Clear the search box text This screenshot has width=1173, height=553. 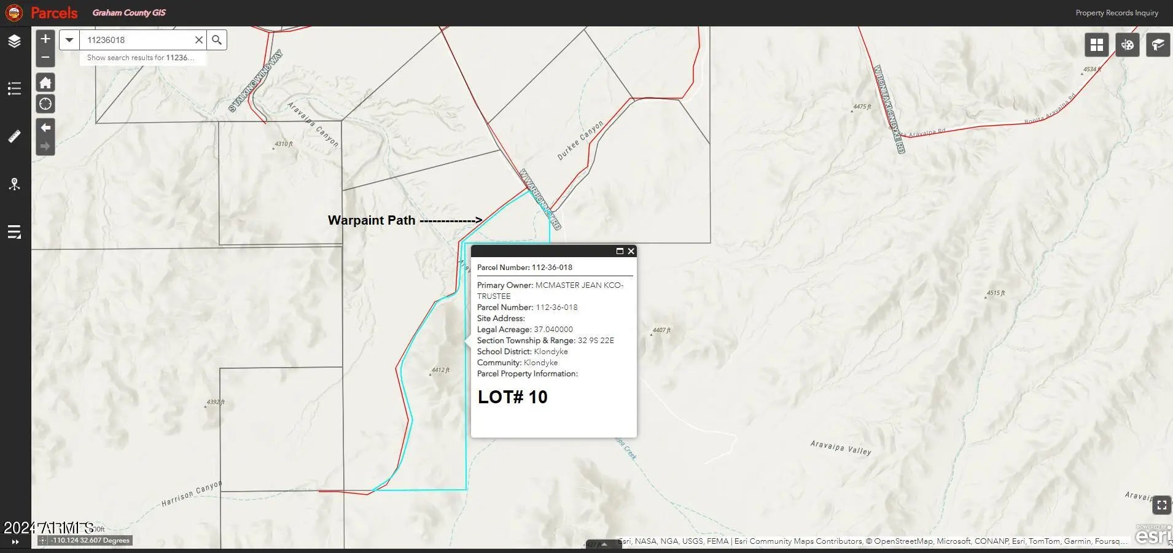point(199,40)
